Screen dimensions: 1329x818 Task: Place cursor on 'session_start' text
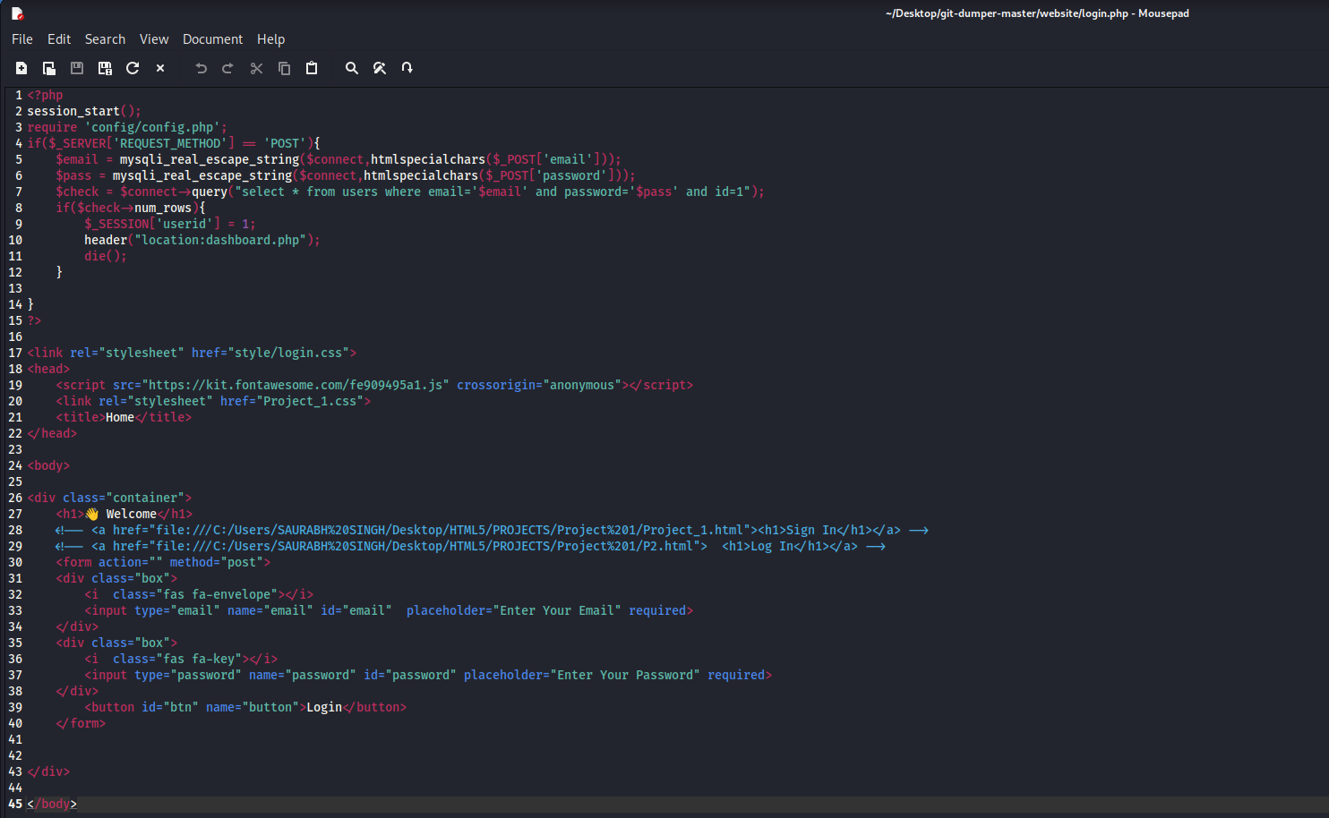point(73,111)
